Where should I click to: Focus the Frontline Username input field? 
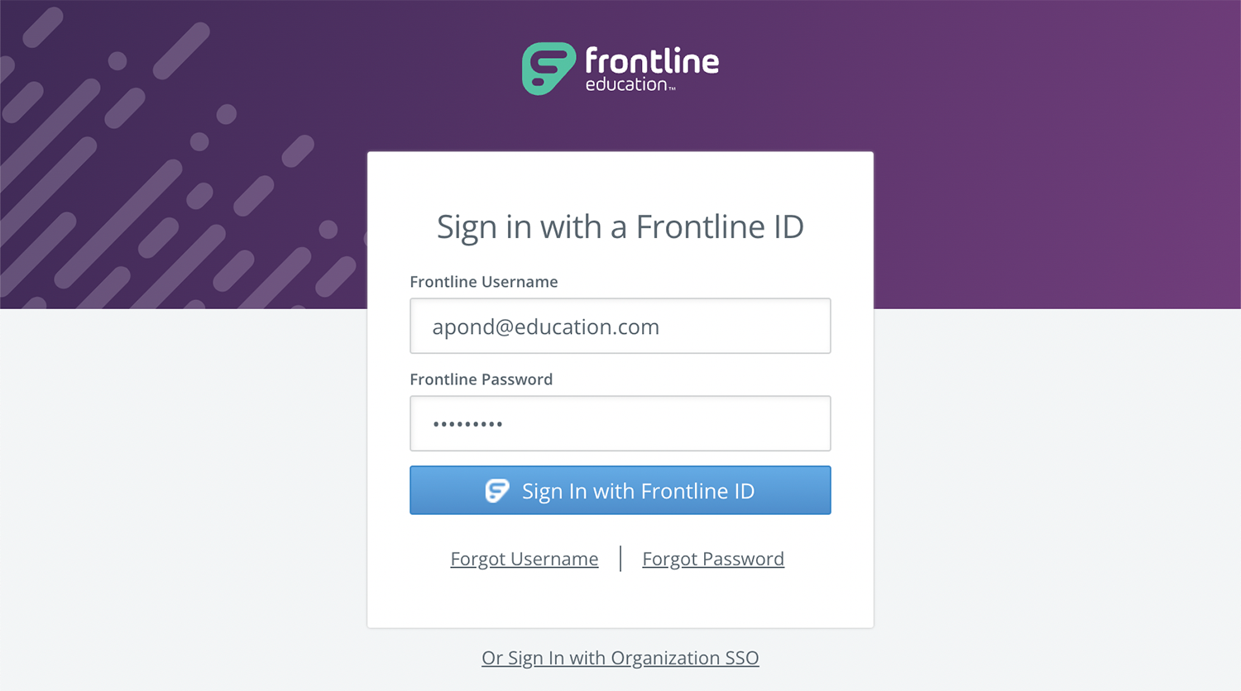point(620,326)
